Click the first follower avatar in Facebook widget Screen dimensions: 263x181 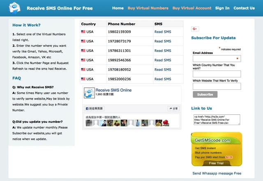[88, 123]
